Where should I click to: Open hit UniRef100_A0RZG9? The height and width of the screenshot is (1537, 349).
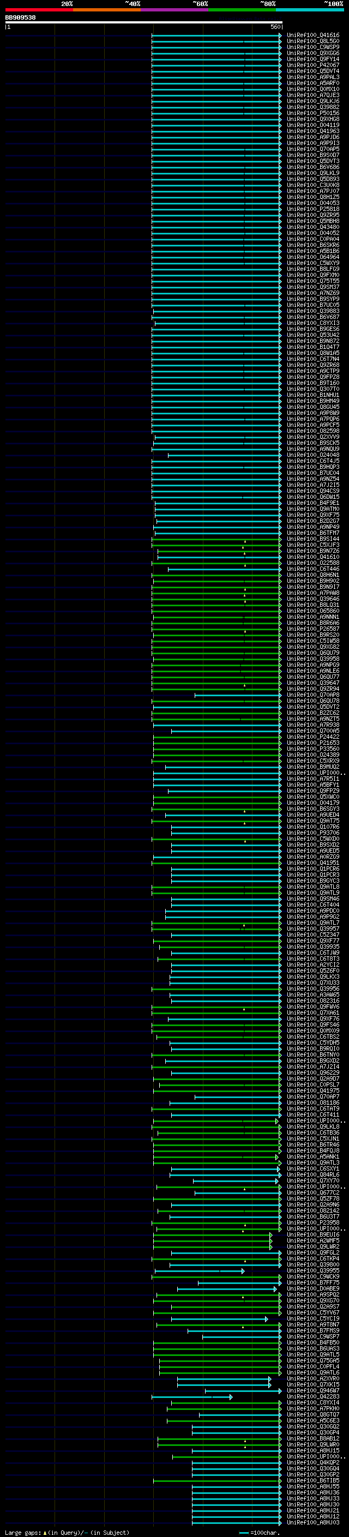click(313, 857)
